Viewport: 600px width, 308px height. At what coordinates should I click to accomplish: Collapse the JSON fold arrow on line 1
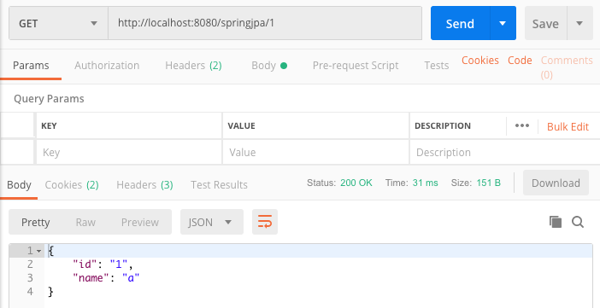[x=38, y=251]
